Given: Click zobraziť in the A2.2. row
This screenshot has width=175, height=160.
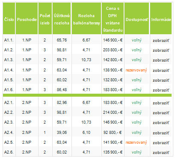Looking at the screenshot, I should click(x=161, y=113).
